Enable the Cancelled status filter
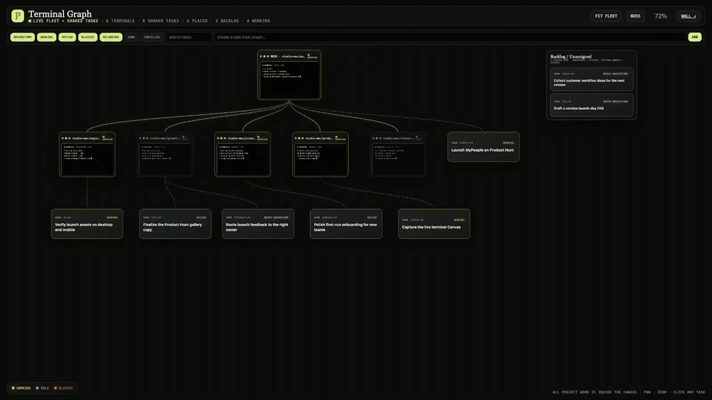The image size is (712, 400). tap(152, 37)
